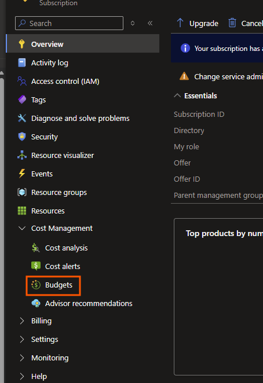The image size is (263, 383).
Task: Click the Cancel subscription button
Action: [x=245, y=23]
